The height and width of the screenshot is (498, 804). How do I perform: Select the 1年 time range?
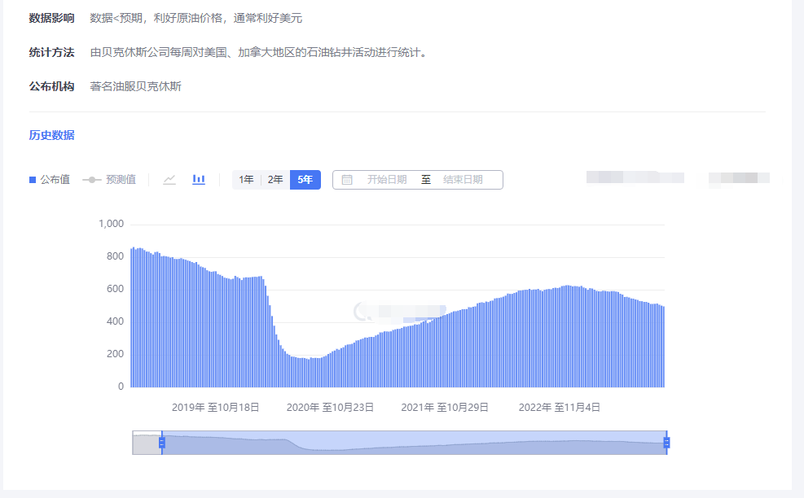[246, 180]
